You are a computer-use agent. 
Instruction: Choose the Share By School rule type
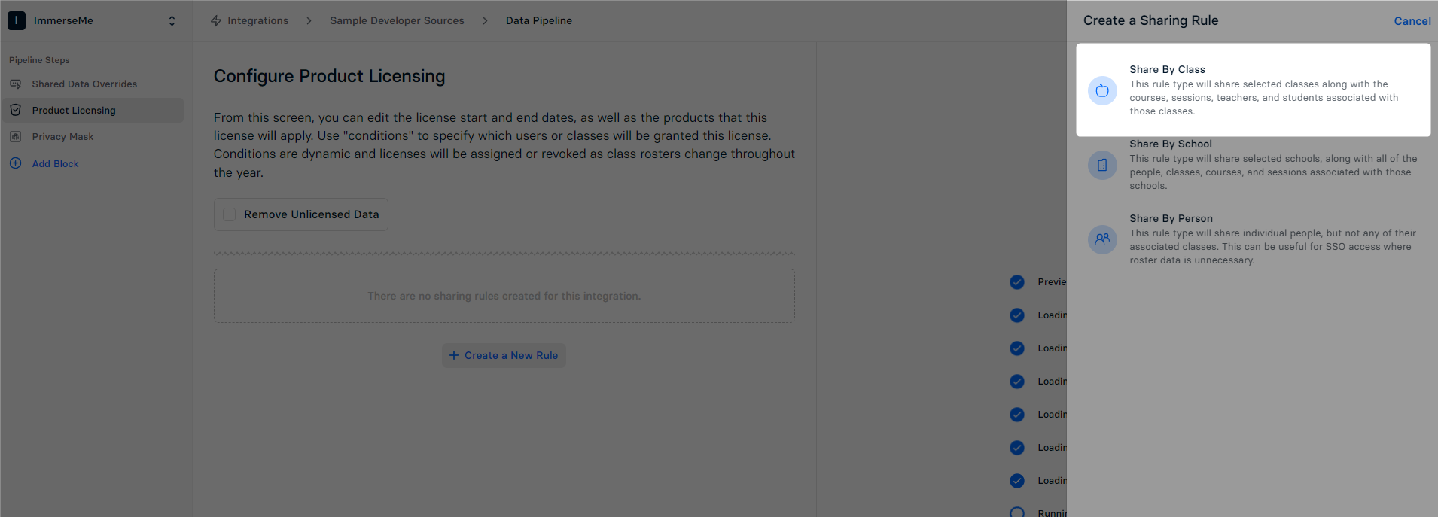click(1254, 164)
